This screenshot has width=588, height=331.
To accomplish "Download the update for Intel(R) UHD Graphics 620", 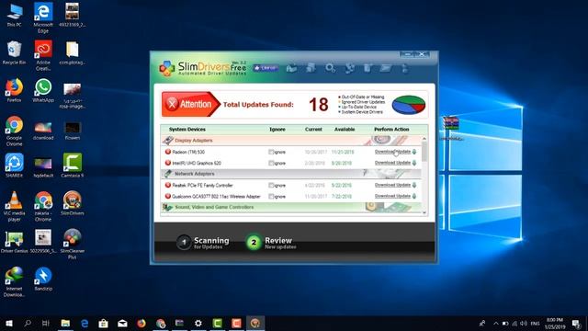I will (x=392, y=163).
